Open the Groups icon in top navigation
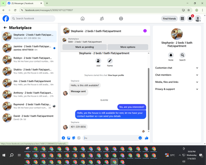 [x=121, y=19]
